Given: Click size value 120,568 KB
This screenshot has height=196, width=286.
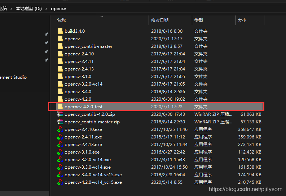Looking at the screenshot, I should click(x=250, y=159).
